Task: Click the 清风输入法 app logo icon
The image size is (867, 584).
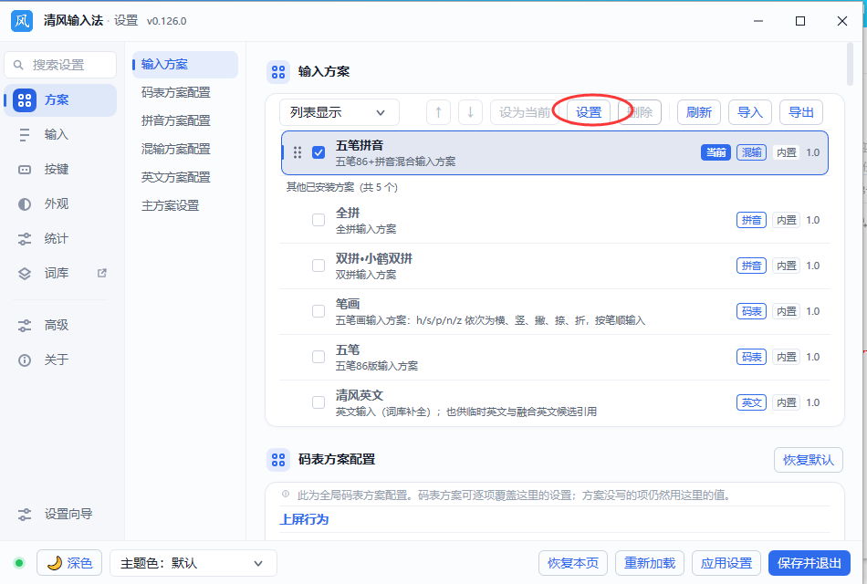Action: click(22, 21)
